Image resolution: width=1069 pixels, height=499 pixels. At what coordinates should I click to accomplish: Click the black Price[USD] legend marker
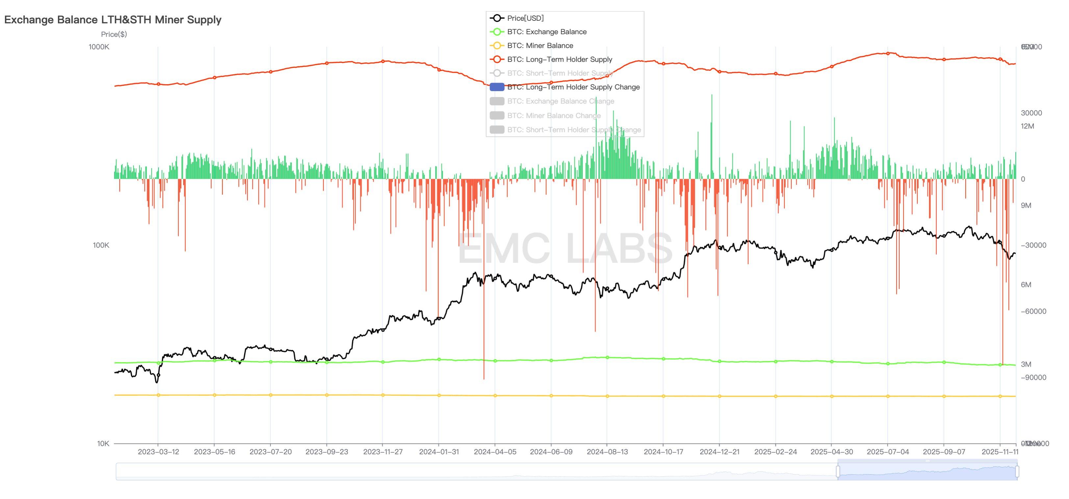pos(497,18)
